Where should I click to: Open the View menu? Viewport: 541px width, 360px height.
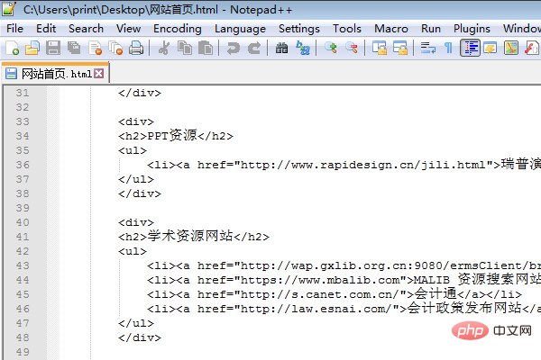coord(128,29)
